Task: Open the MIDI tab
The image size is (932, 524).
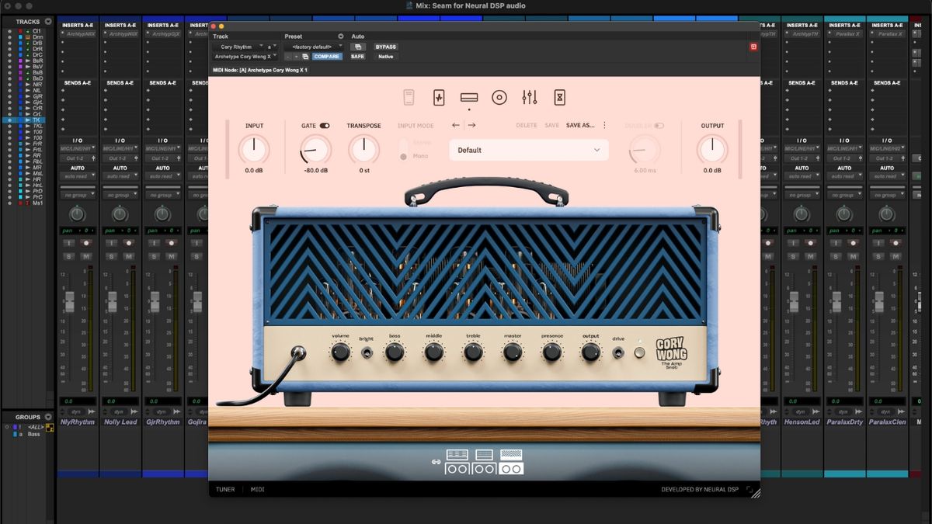Action: [257, 490]
